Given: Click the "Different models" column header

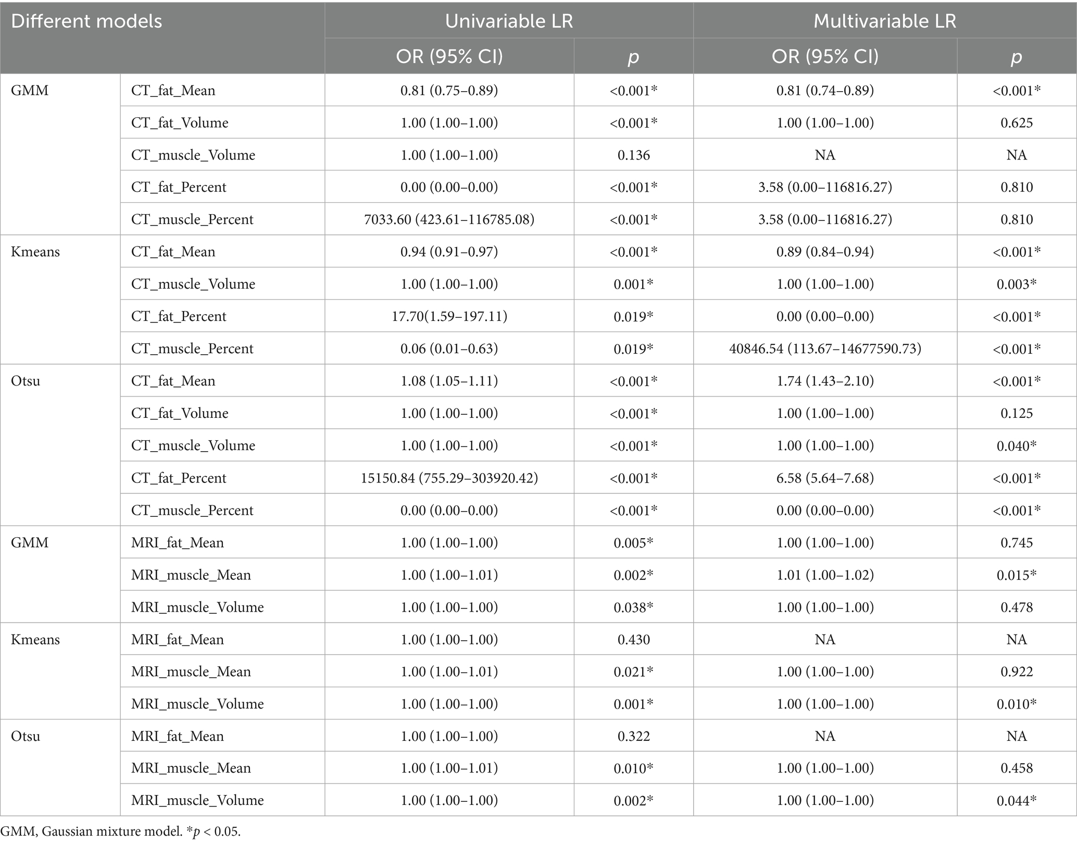Looking at the screenshot, I should (86, 21).
